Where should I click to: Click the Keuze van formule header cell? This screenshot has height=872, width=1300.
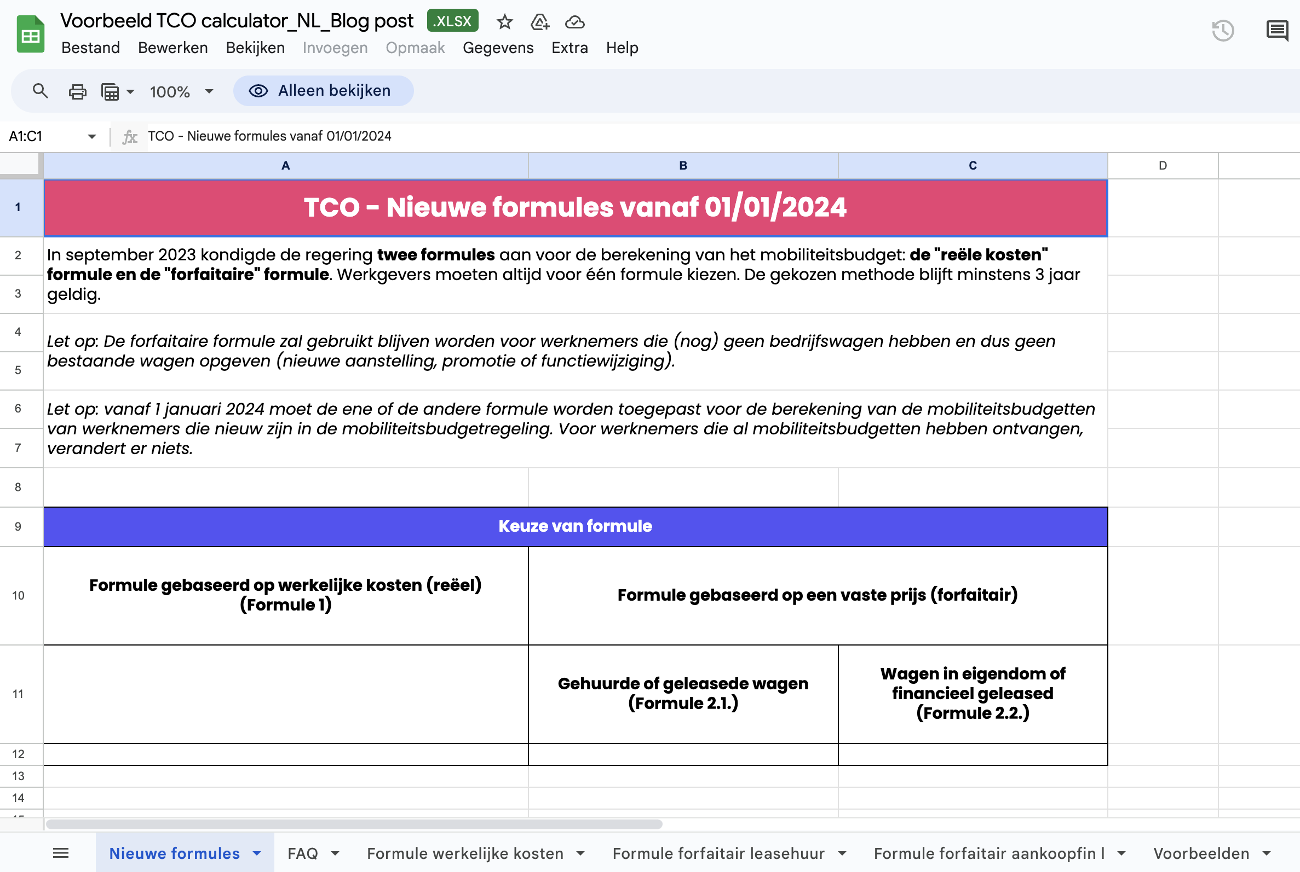tap(576, 526)
